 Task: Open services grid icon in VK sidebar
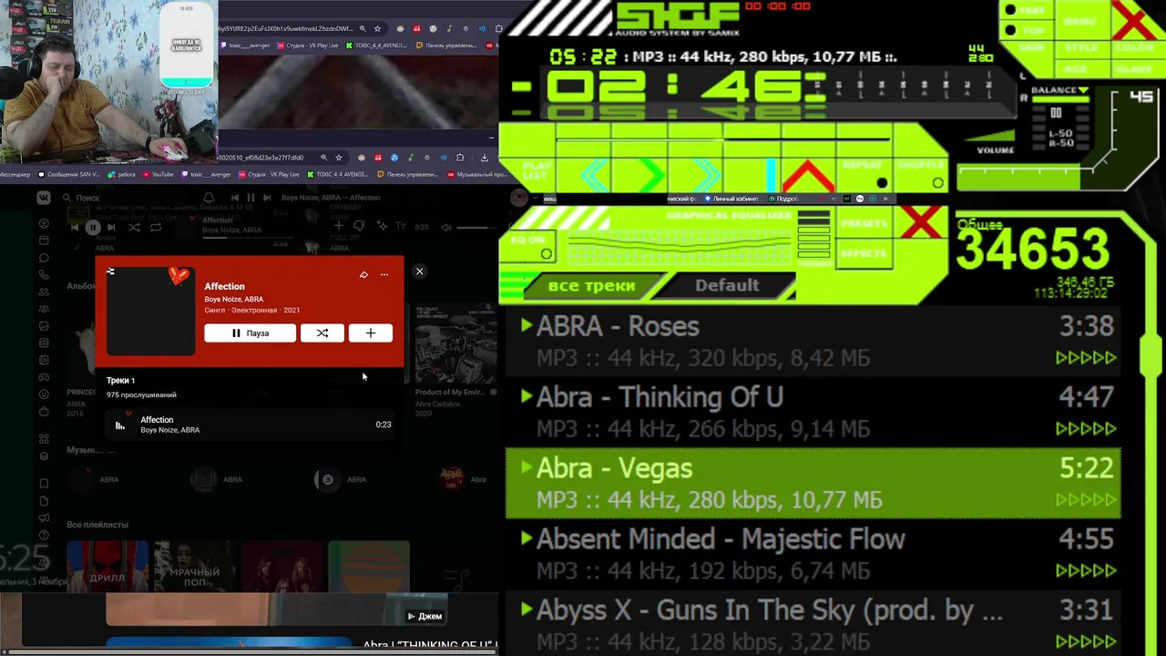[44, 439]
